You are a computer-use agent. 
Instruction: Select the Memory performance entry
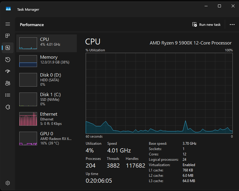pos(47,61)
